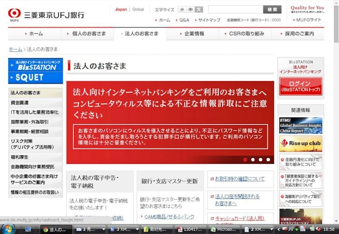Set font size to medium (中)
Viewport: 339px width, 234px height.
[x=190, y=9]
